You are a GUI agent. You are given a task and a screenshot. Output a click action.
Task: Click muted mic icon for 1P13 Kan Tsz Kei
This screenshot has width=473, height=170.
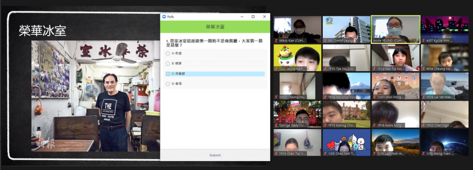tap(375, 69)
